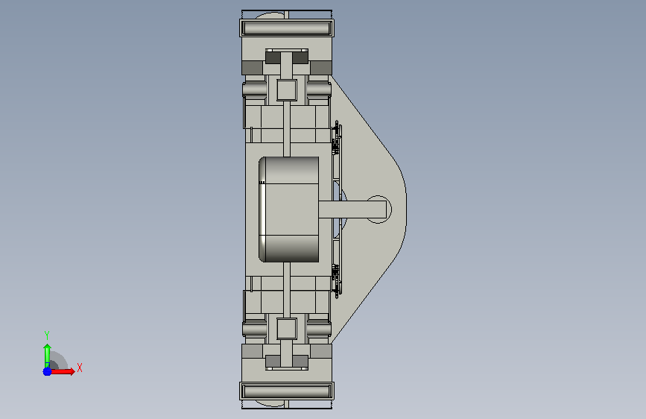646x419 pixels.
Task: Select the red X label beside the triad
Action: coord(80,368)
